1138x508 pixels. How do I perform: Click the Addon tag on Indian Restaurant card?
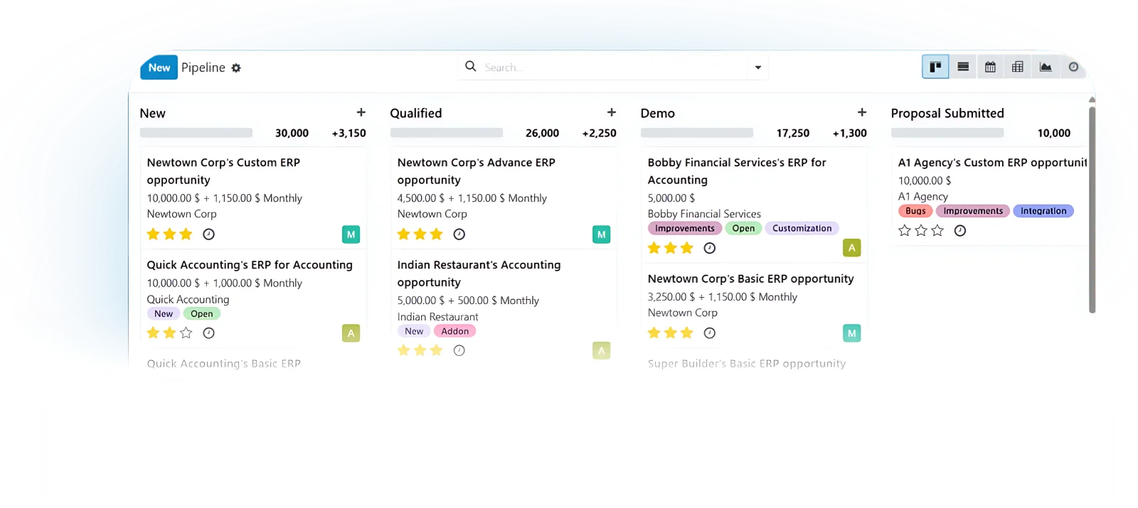pos(455,331)
